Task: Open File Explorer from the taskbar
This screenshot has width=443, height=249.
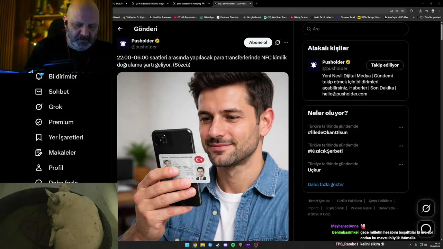Action: pos(202,245)
